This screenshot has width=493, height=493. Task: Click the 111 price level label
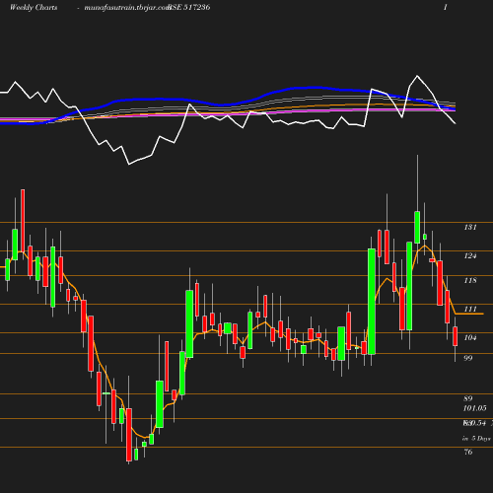(470, 309)
